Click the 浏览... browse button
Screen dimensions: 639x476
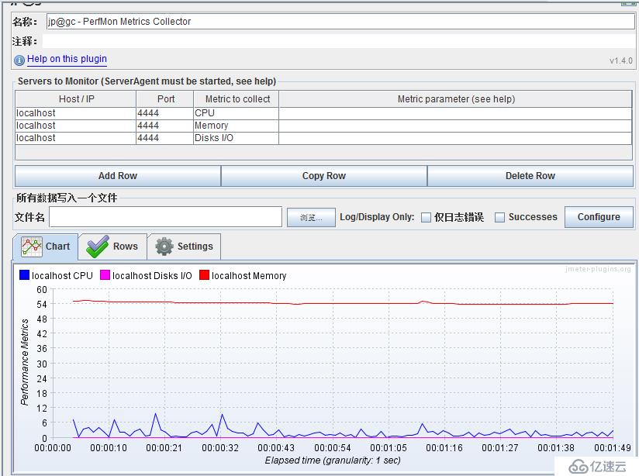311,218
